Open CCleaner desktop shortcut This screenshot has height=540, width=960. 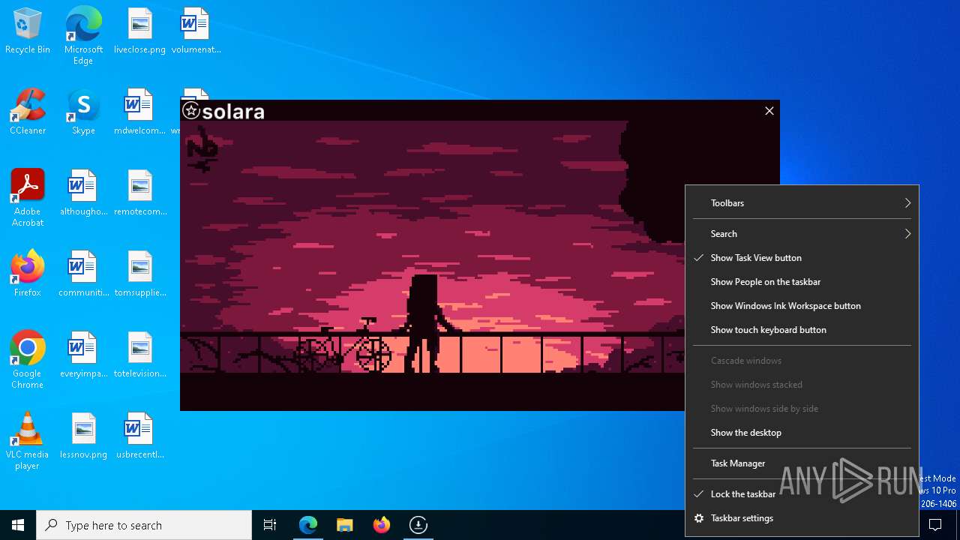(28, 112)
